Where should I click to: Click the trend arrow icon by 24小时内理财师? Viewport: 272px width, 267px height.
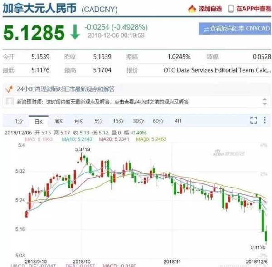pos(9,89)
